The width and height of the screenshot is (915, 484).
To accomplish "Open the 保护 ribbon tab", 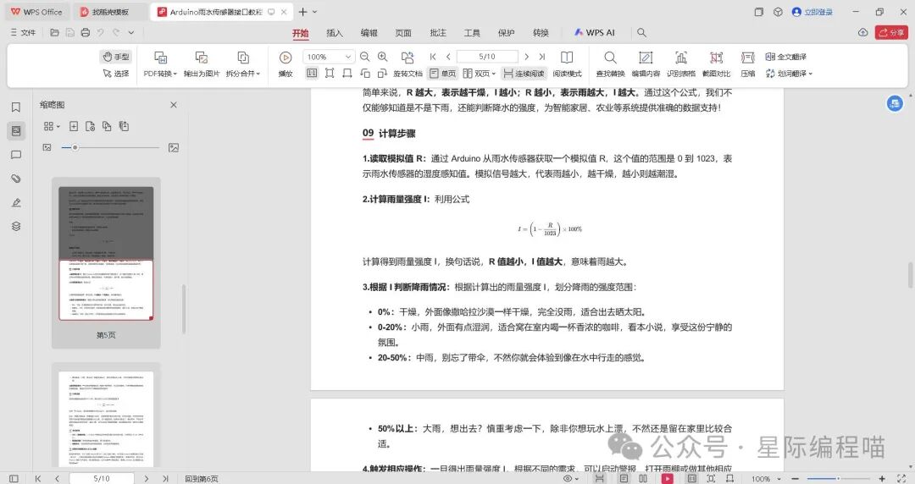I will click(x=507, y=33).
